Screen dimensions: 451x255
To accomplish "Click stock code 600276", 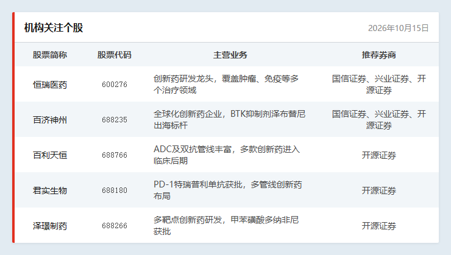I will tap(115, 85).
